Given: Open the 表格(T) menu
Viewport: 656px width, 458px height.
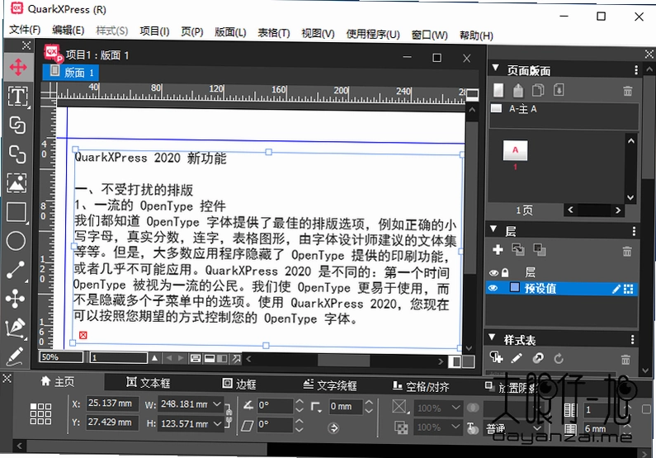Looking at the screenshot, I should [274, 33].
